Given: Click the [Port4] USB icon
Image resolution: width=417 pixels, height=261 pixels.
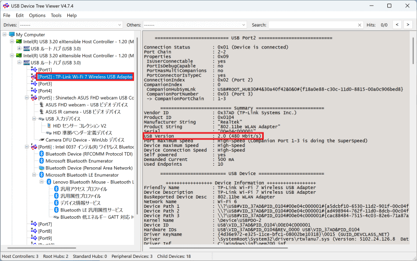Looking at the screenshot, I should pos(34,91).
